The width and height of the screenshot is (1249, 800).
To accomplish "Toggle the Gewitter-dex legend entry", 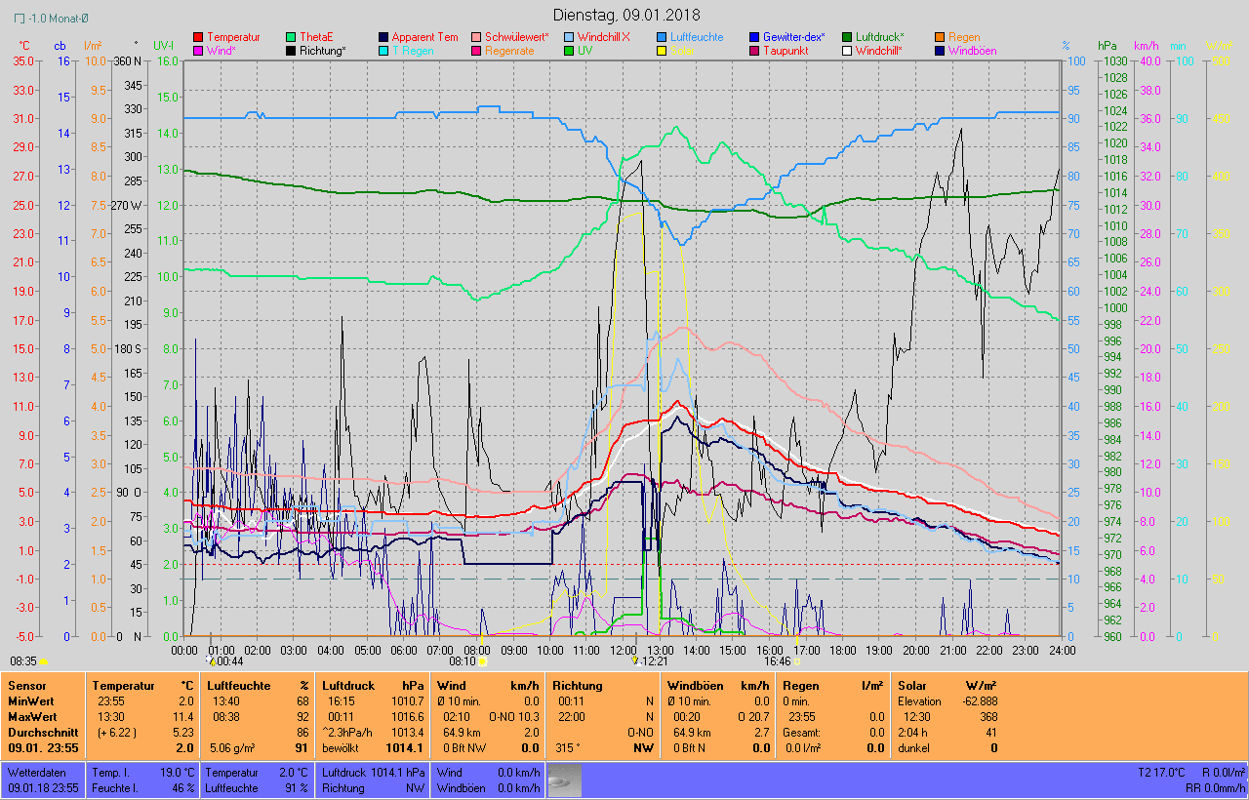I will click(793, 37).
